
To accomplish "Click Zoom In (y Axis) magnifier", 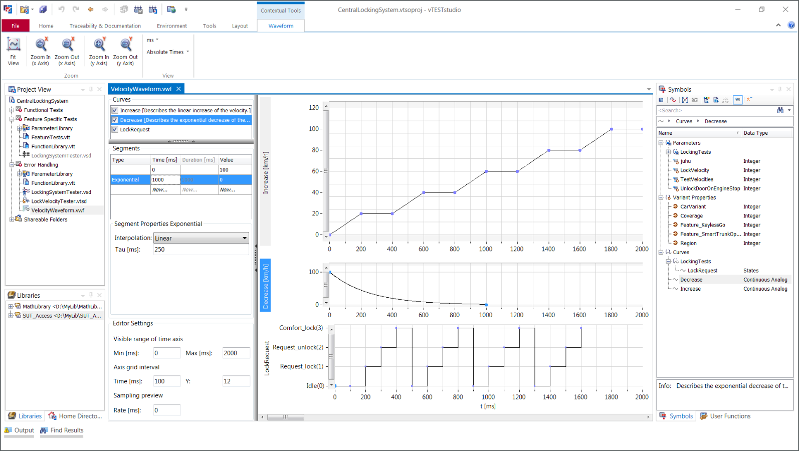I will [x=100, y=45].
